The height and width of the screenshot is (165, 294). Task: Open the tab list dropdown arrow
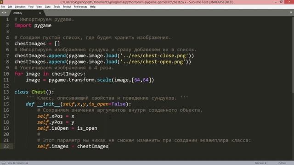[x=291, y=12]
